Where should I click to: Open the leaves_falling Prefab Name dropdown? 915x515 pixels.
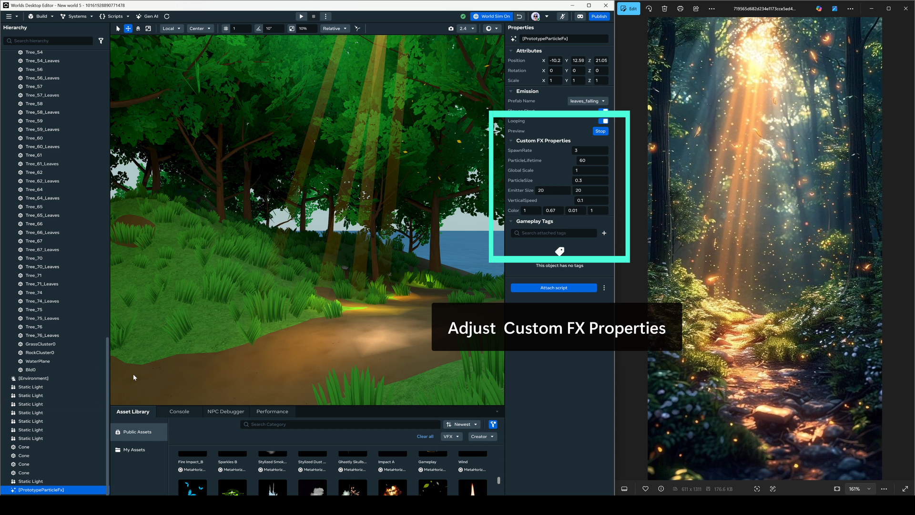click(588, 101)
